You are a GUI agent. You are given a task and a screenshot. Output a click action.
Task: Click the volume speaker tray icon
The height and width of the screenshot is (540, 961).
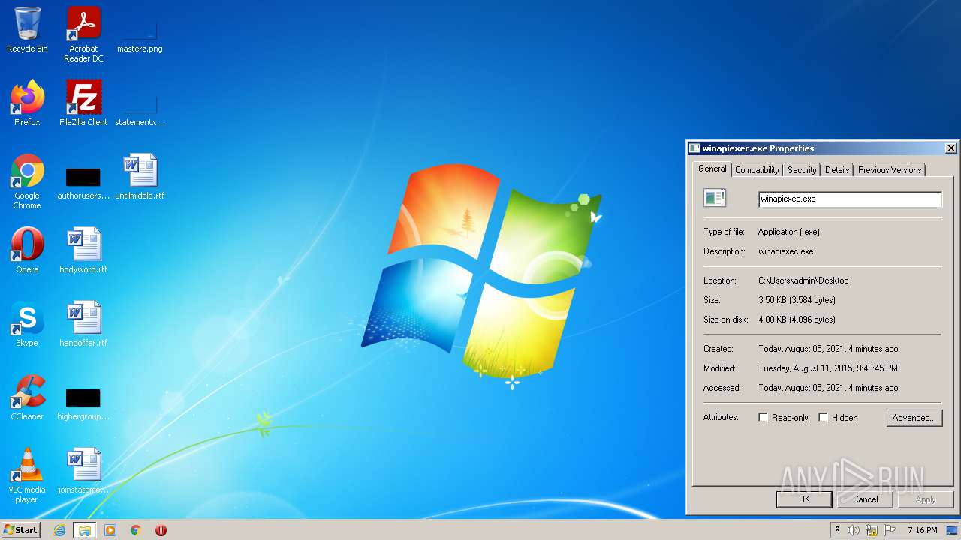tap(854, 530)
